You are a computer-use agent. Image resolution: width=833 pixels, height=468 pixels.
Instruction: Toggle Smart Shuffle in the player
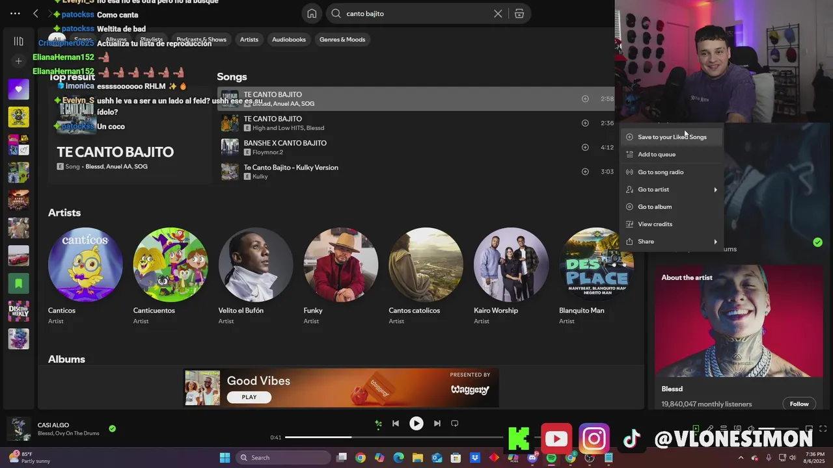point(378,424)
